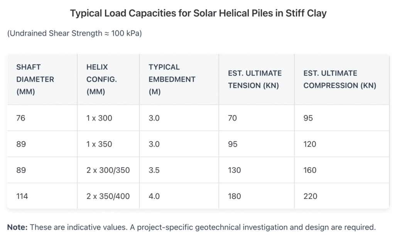Click the bold Note label below the table

point(17,227)
